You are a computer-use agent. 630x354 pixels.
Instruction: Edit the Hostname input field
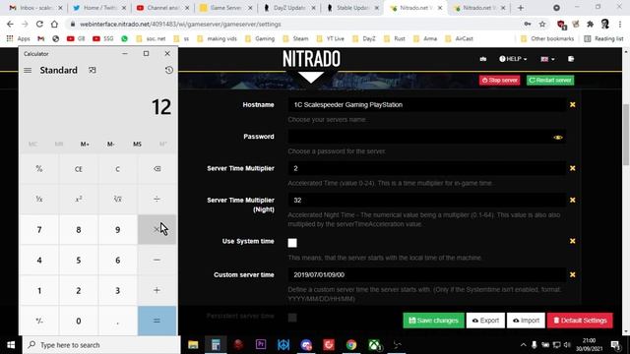pyautogui.click(x=426, y=105)
